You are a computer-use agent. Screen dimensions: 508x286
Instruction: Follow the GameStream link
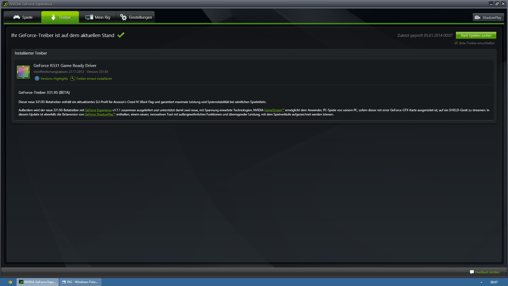click(x=274, y=110)
